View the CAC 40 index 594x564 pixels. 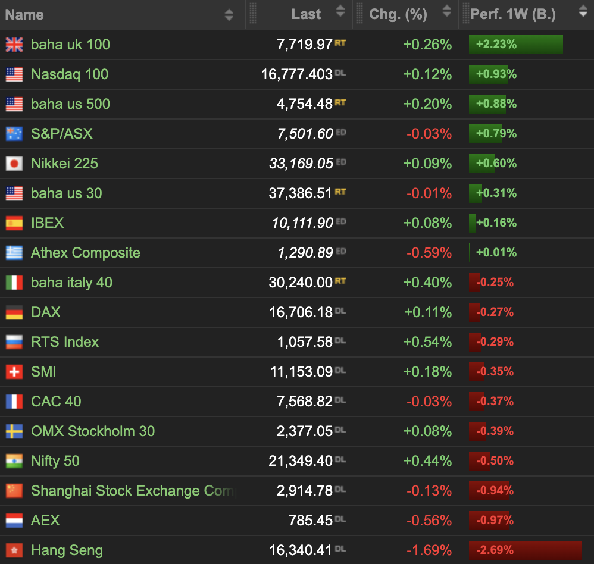pos(56,402)
